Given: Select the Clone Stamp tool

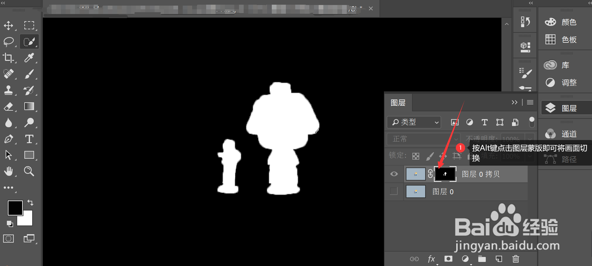Looking at the screenshot, I should [x=8, y=90].
